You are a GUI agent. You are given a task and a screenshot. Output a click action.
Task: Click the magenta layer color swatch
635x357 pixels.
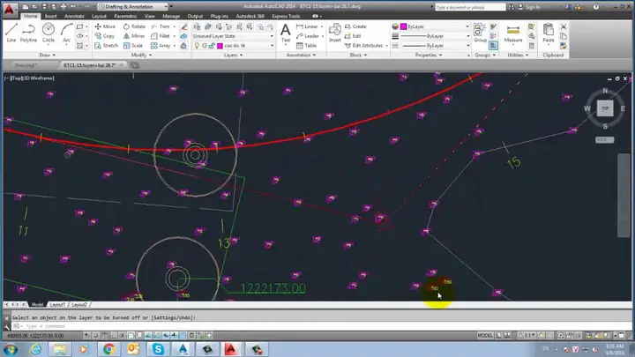click(220, 46)
